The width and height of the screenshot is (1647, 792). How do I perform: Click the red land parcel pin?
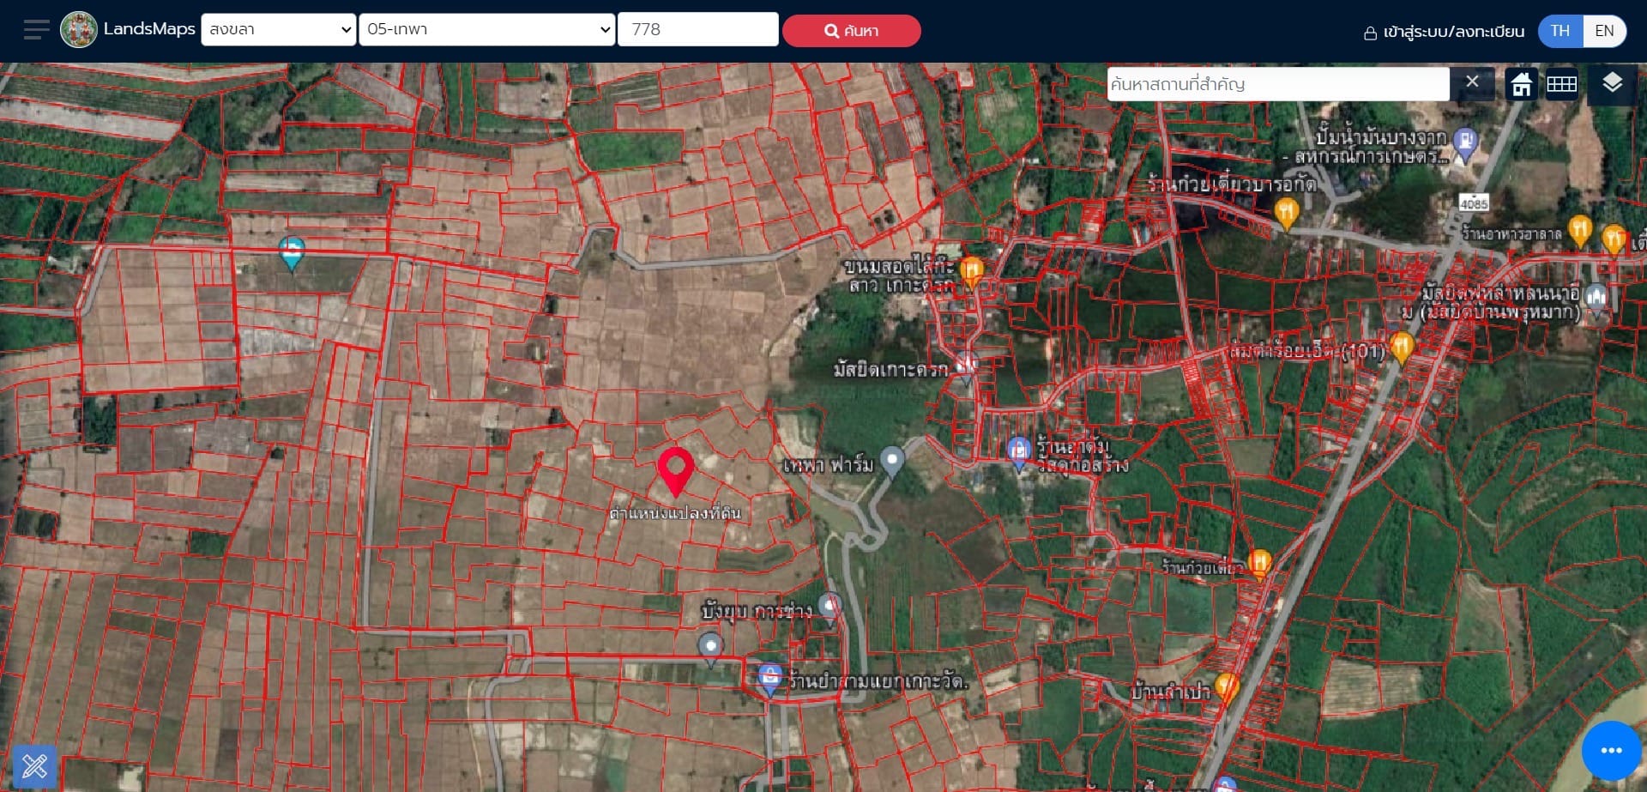[x=676, y=471]
